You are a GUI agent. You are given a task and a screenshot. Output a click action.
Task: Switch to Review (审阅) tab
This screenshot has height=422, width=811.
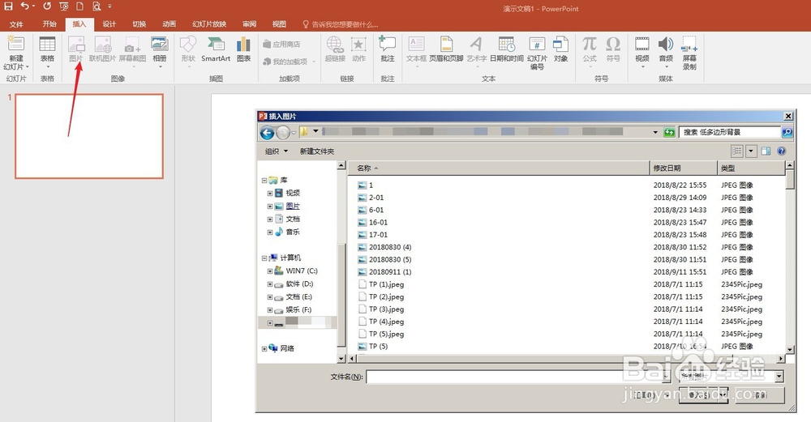[249, 24]
